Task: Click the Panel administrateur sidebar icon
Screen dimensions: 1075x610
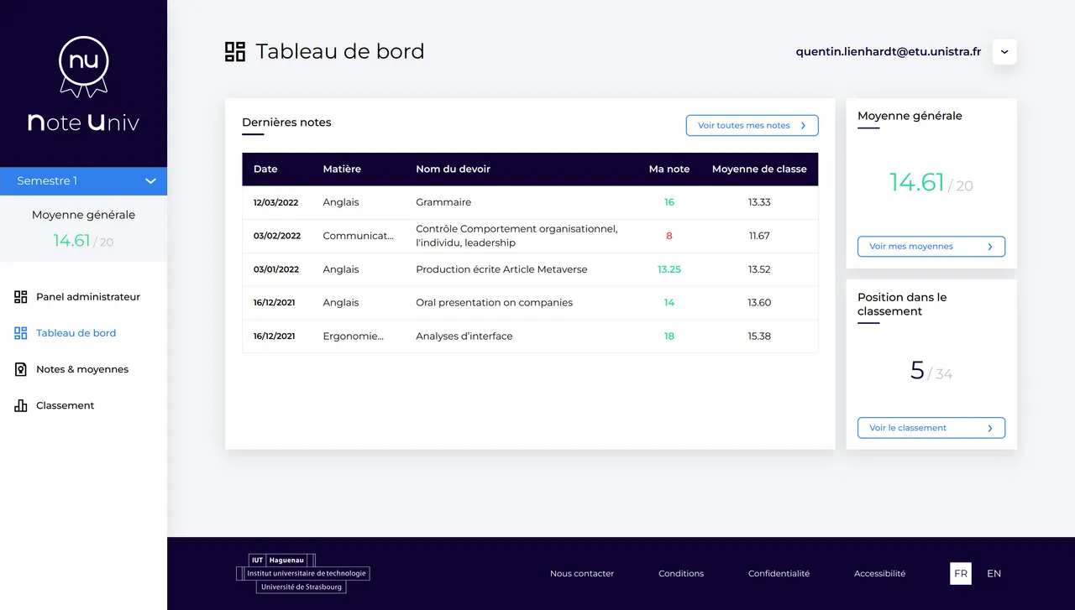Action: point(21,297)
